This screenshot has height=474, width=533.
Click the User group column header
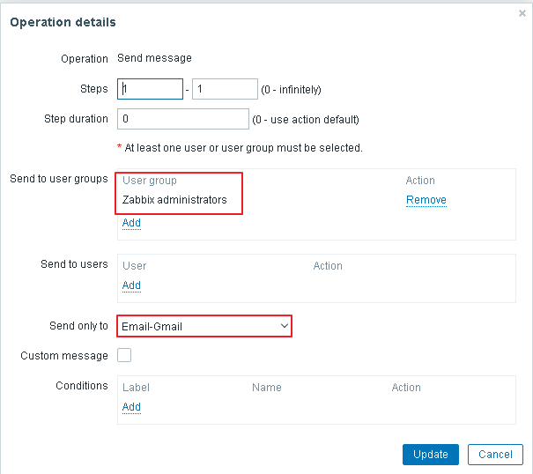(x=150, y=181)
